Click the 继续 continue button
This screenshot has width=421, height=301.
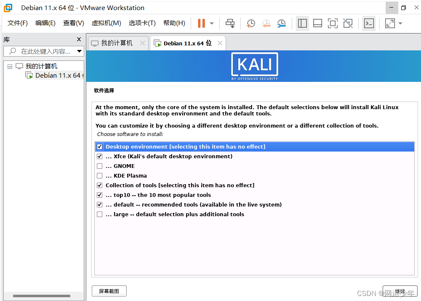pyautogui.click(x=400, y=291)
